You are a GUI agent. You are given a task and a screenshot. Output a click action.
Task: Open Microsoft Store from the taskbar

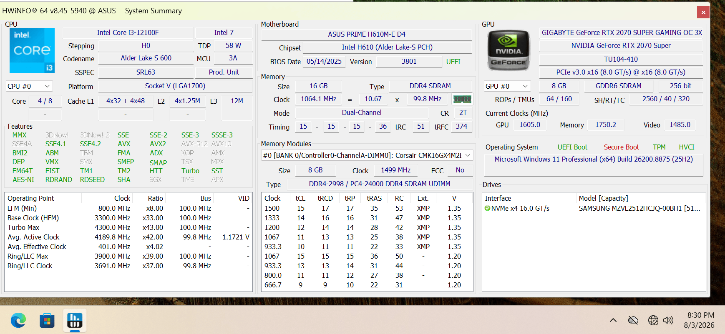point(47,320)
